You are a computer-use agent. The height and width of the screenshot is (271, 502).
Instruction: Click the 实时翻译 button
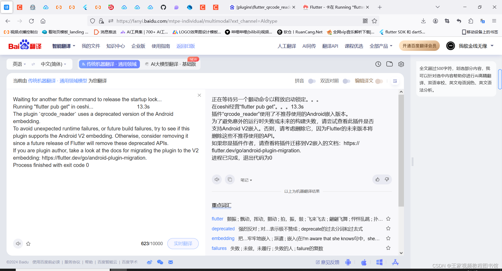coord(183,244)
